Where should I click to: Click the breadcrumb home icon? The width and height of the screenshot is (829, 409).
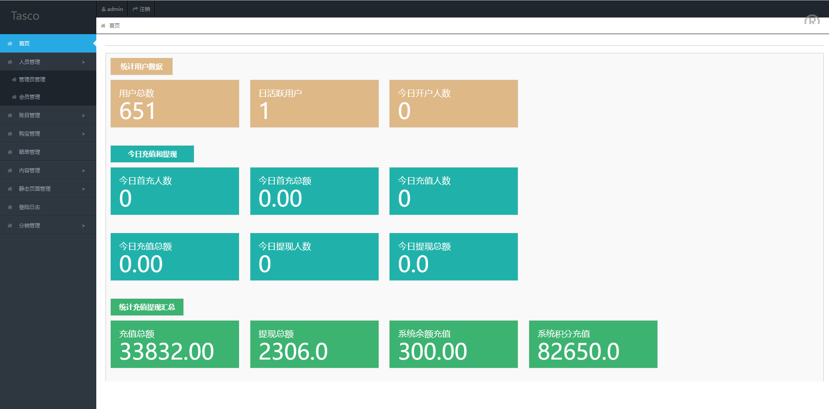click(x=103, y=26)
